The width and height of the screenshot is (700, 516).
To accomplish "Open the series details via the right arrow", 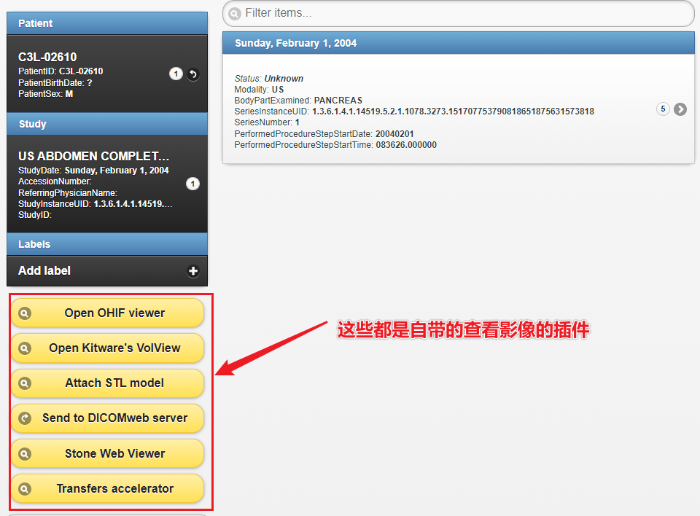I will click(x=680, y=109).
